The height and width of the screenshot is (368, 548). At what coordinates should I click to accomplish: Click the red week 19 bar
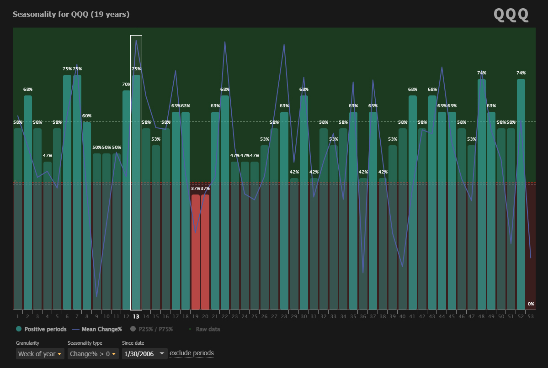point(195,252)
